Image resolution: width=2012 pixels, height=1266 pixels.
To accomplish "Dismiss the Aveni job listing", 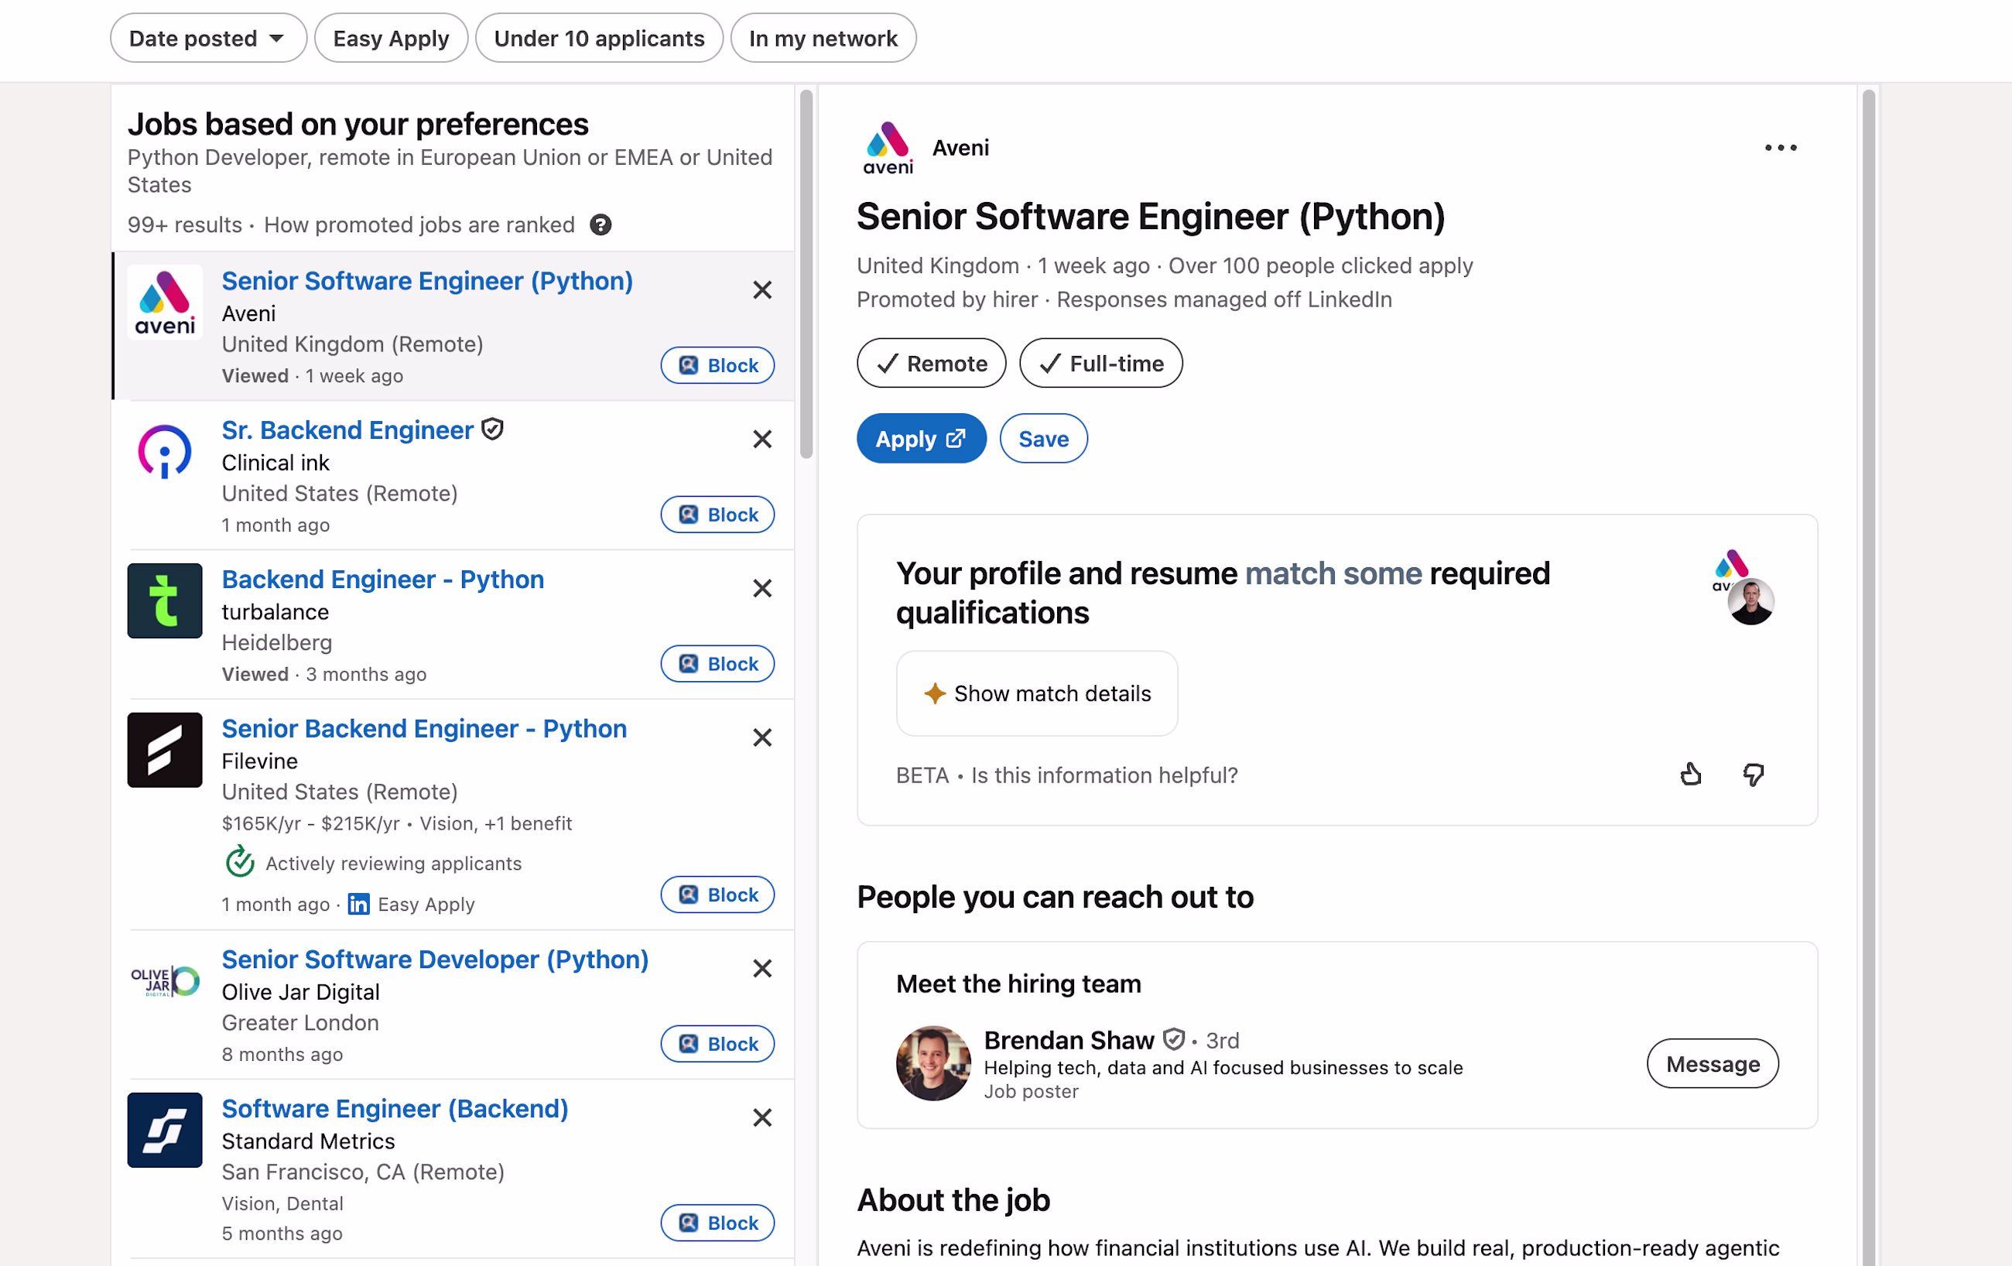I will 762,290.
